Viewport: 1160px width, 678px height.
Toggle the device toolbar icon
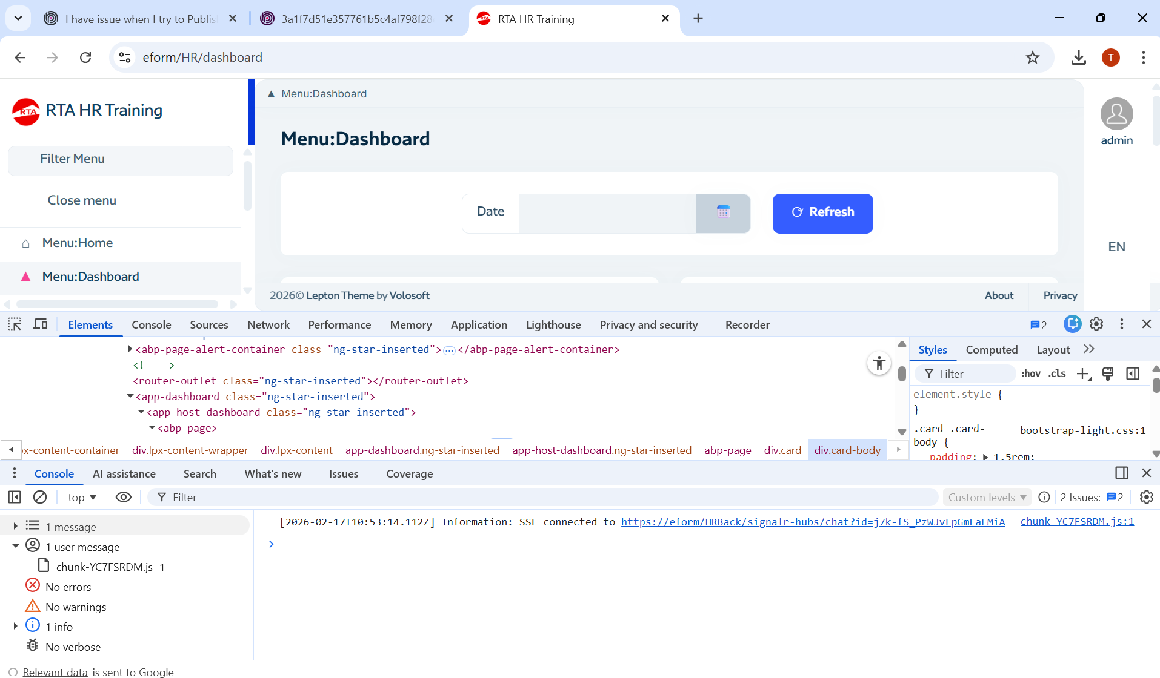click(40, 324)
